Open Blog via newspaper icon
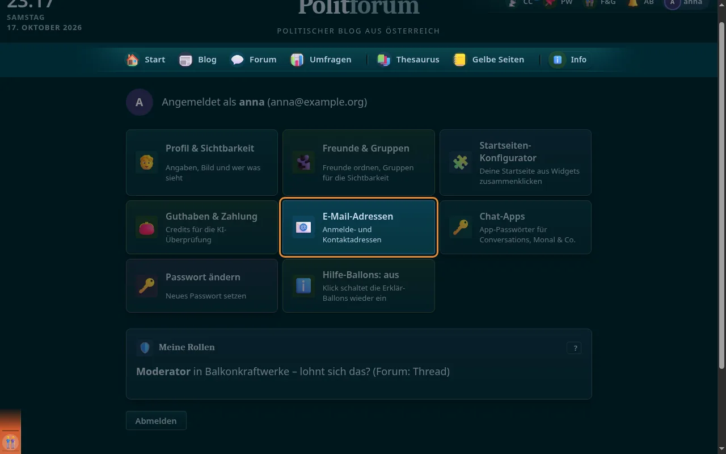This screenshot has height=454, width=726. click(185, 60)
